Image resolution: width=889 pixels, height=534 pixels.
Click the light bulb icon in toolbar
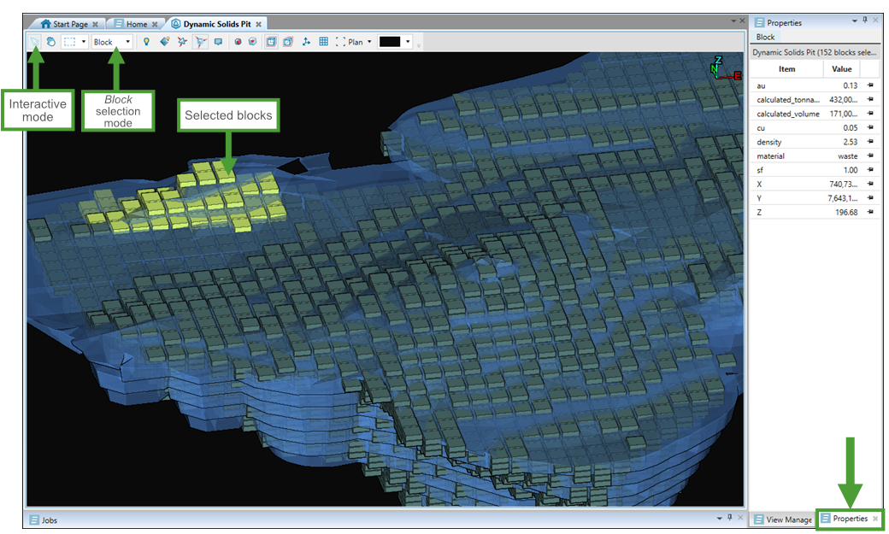coord(146,41)
